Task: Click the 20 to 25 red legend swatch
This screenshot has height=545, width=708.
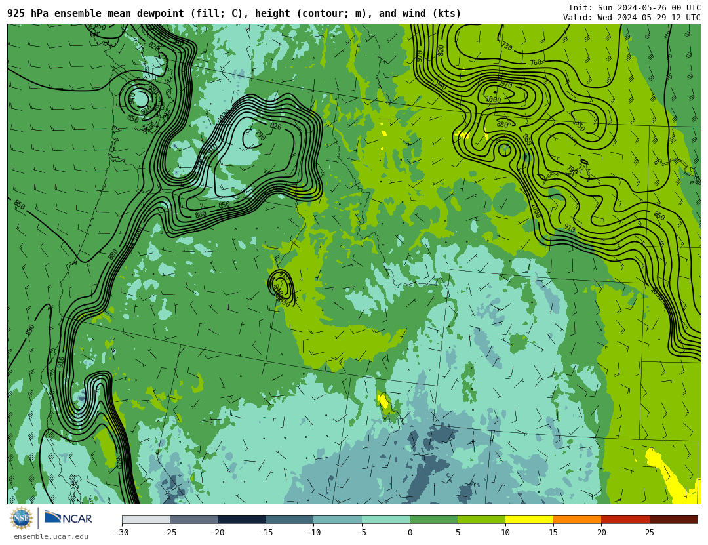Action: coord(625,519)
